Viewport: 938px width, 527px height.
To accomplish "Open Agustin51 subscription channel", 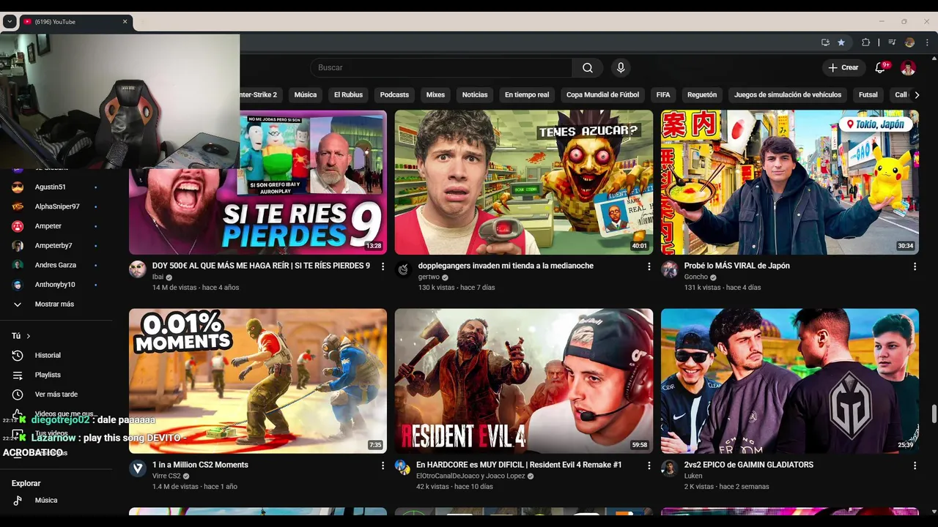I will 50,187.
